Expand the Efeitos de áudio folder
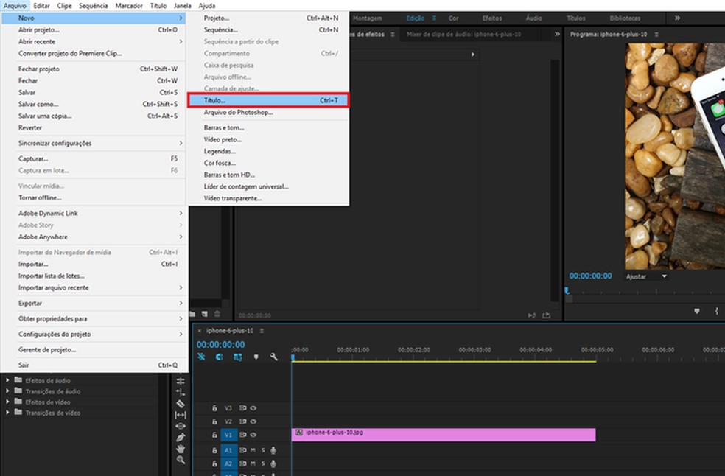Viewport: 725px width, 476px height. tap(8, 380)
